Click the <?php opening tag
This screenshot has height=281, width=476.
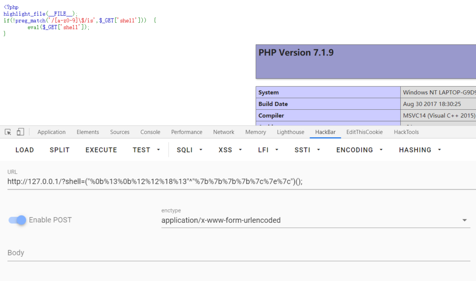(x=11, y=7)
